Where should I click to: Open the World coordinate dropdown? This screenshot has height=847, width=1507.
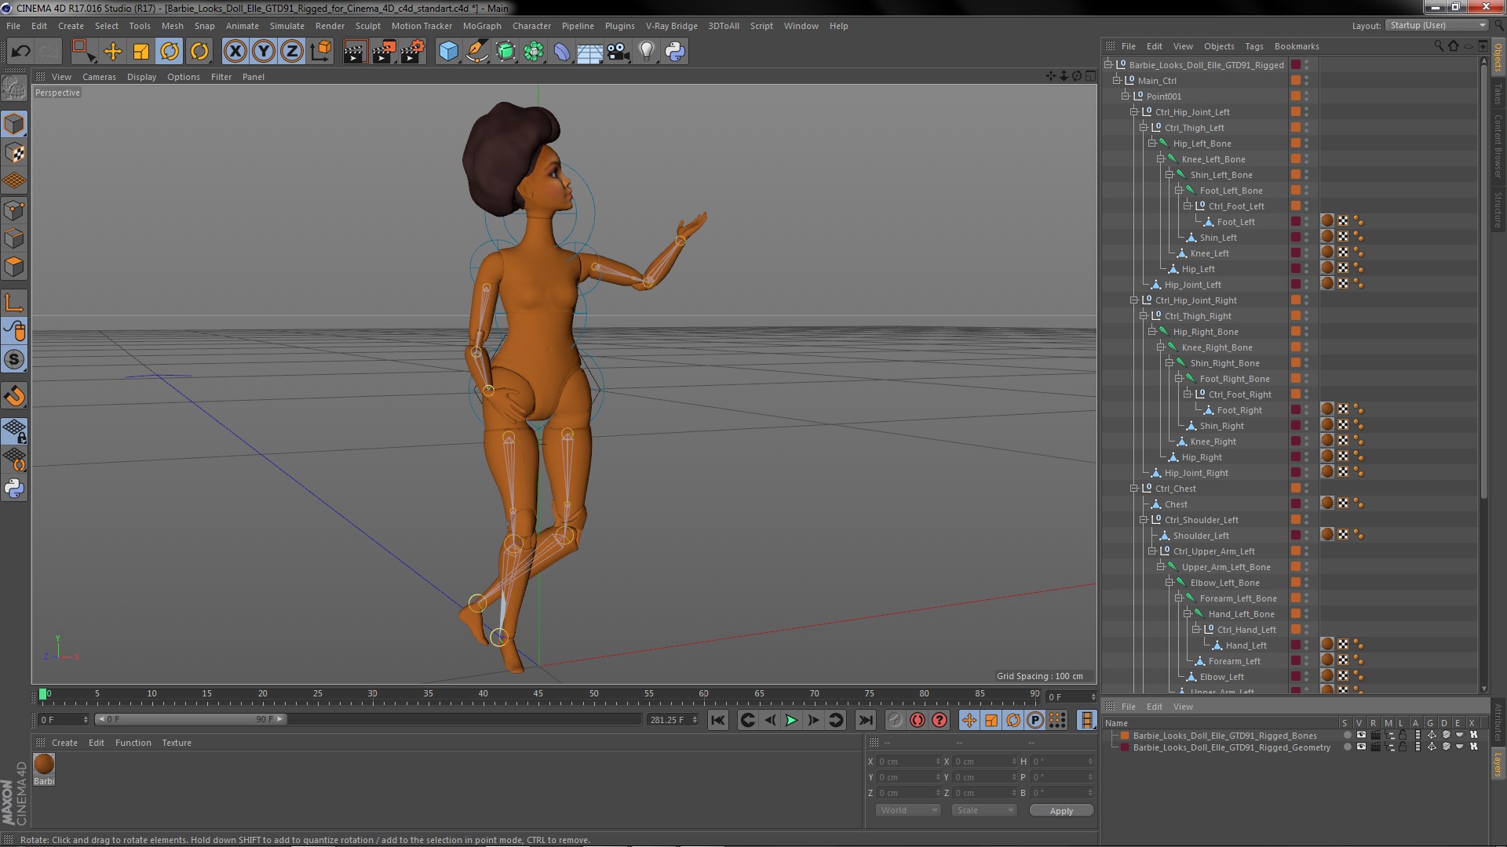pyautogui.click(x=908, y=810)
